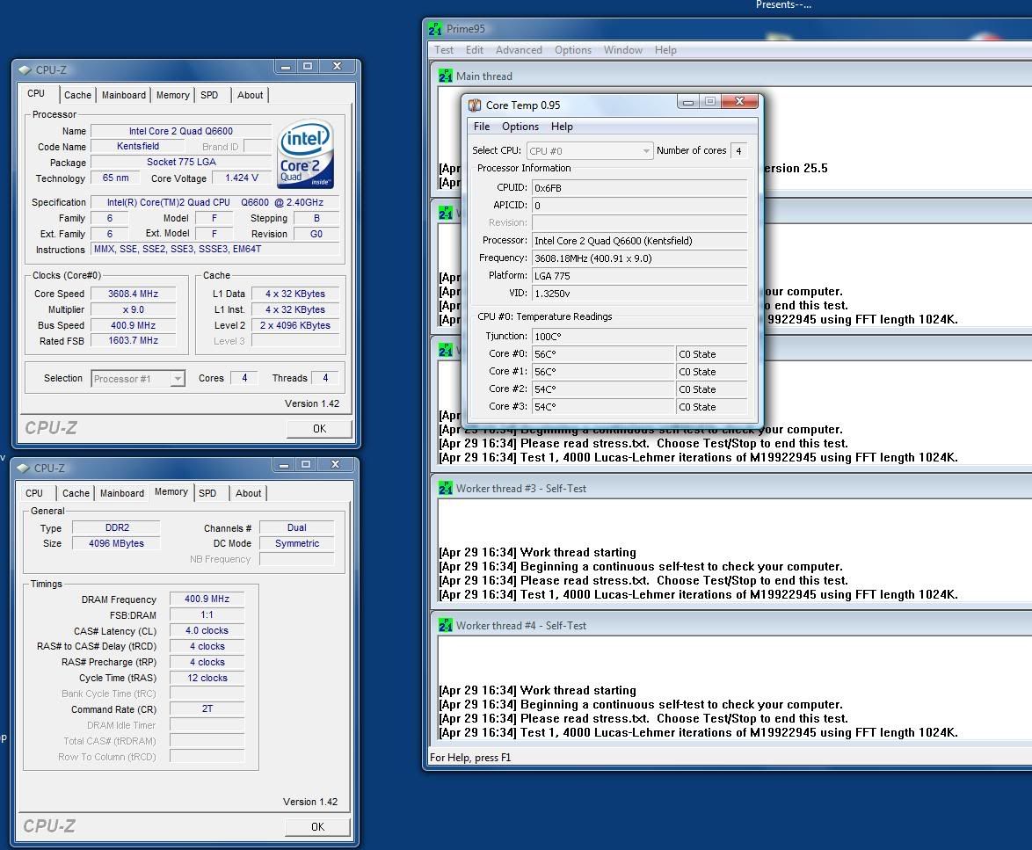Click the Core Speed 3608.4 MHz value
The image size is (1032, 850).
click(133, 294)
